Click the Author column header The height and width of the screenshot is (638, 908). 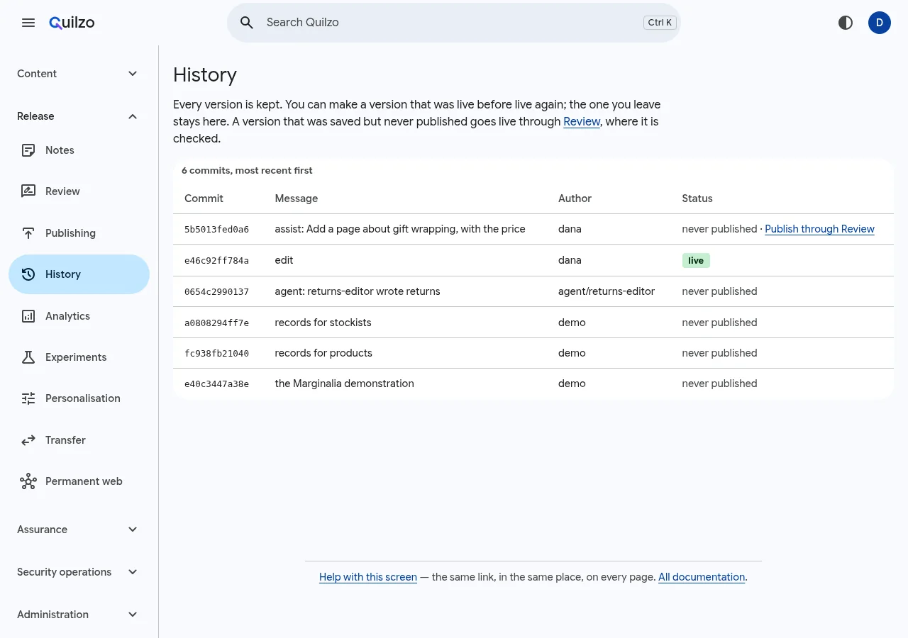(575, 198)
